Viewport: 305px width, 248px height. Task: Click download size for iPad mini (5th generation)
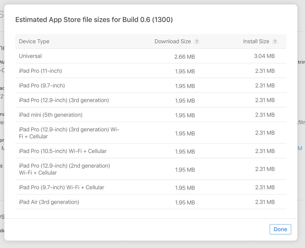[x=185, y=116]
